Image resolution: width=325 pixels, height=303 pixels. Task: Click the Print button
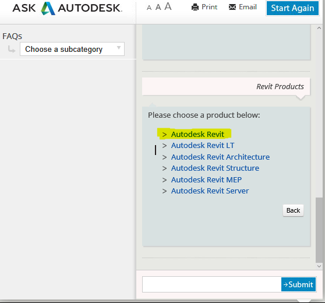204,7
